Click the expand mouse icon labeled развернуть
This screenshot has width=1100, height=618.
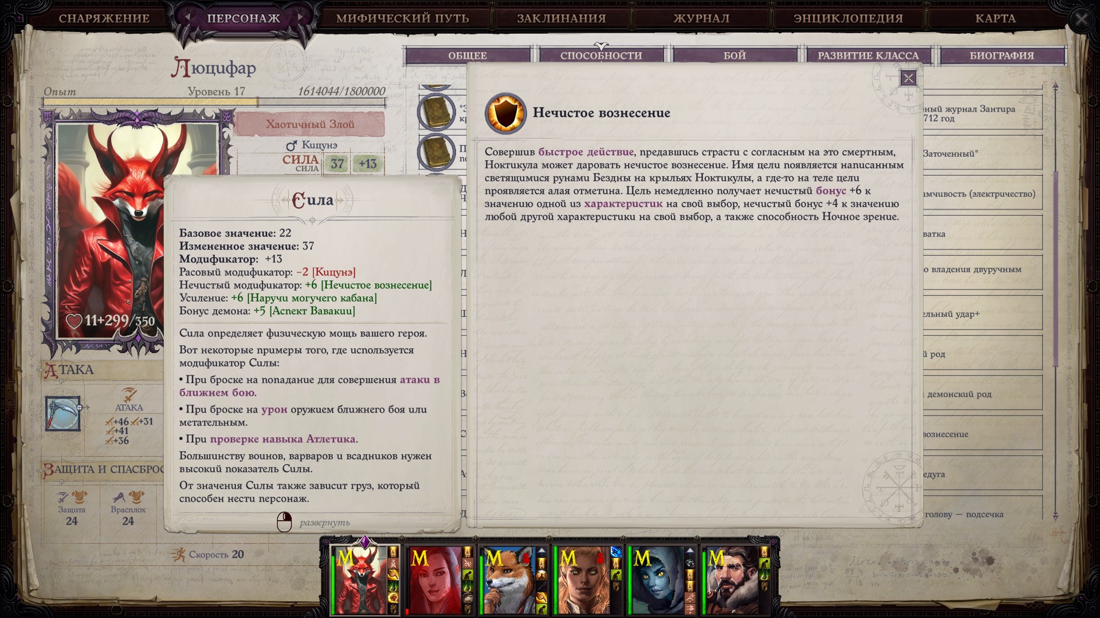(284, 522)
